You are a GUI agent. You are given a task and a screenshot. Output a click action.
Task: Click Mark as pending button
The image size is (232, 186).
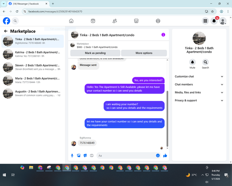(95, 53)
